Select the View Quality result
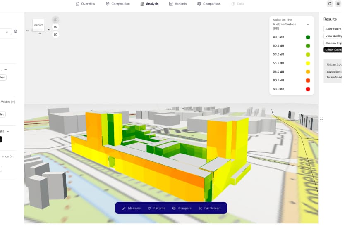 click(333, 36)
